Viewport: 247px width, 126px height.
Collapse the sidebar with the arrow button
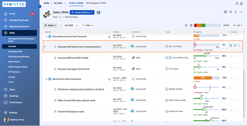(40, 6)
